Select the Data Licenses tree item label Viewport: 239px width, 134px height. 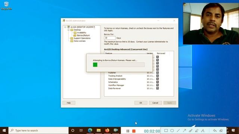coord(80,41)
